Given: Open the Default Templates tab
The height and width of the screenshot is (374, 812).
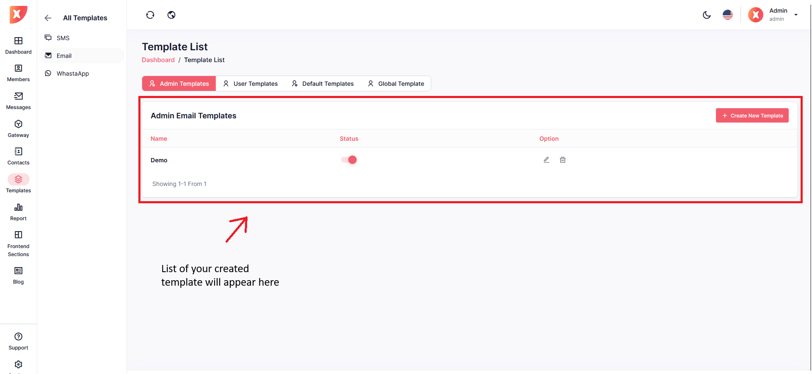Looking at the screenshot, I should pyautogui.click(x=322, y=84).
